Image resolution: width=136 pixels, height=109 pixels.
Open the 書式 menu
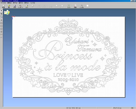pos(21,3)
